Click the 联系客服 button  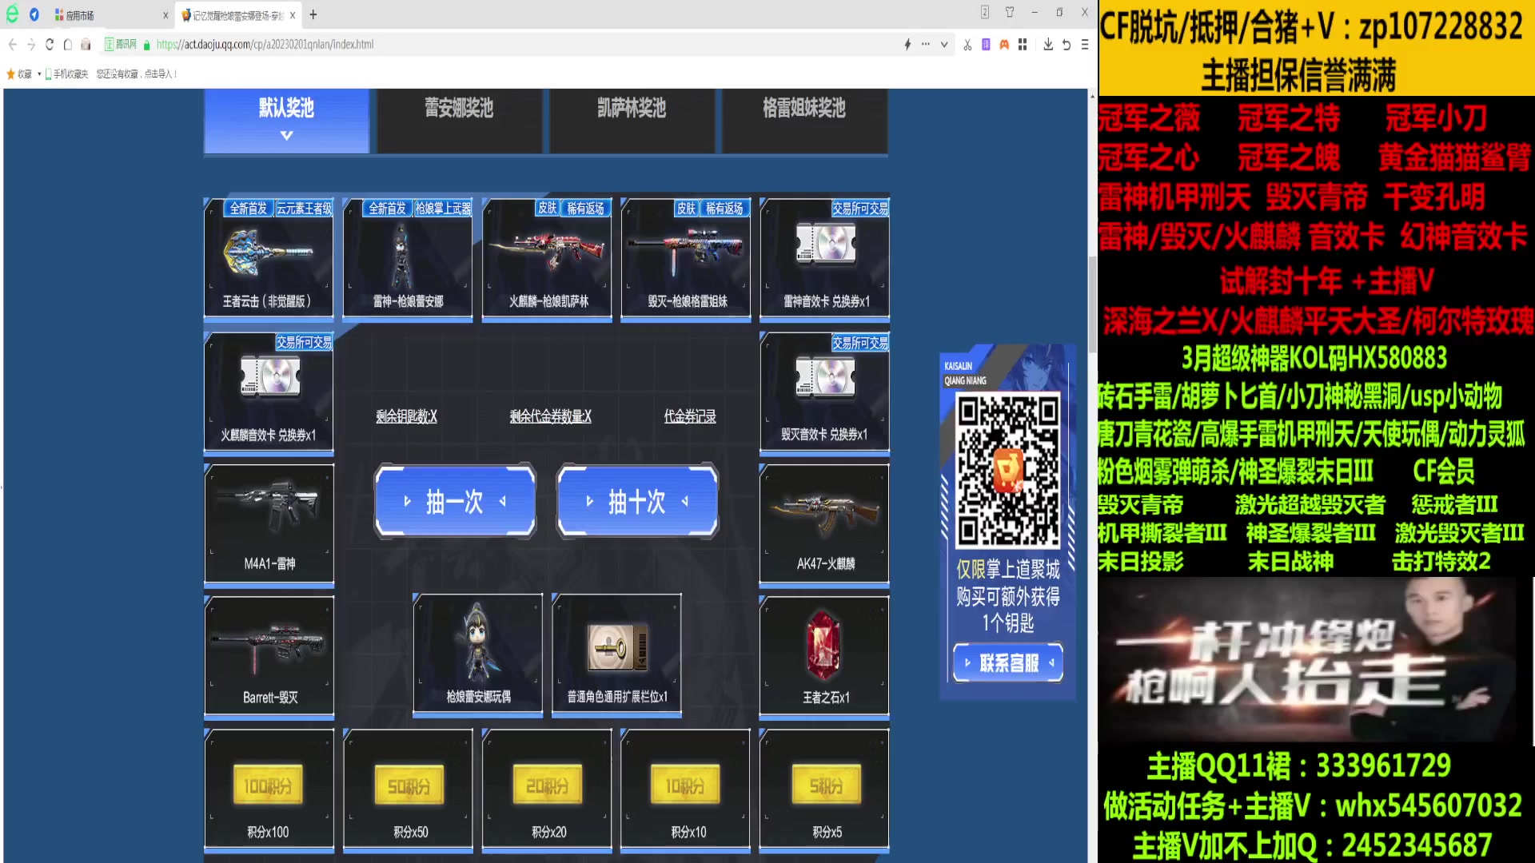1008,662
